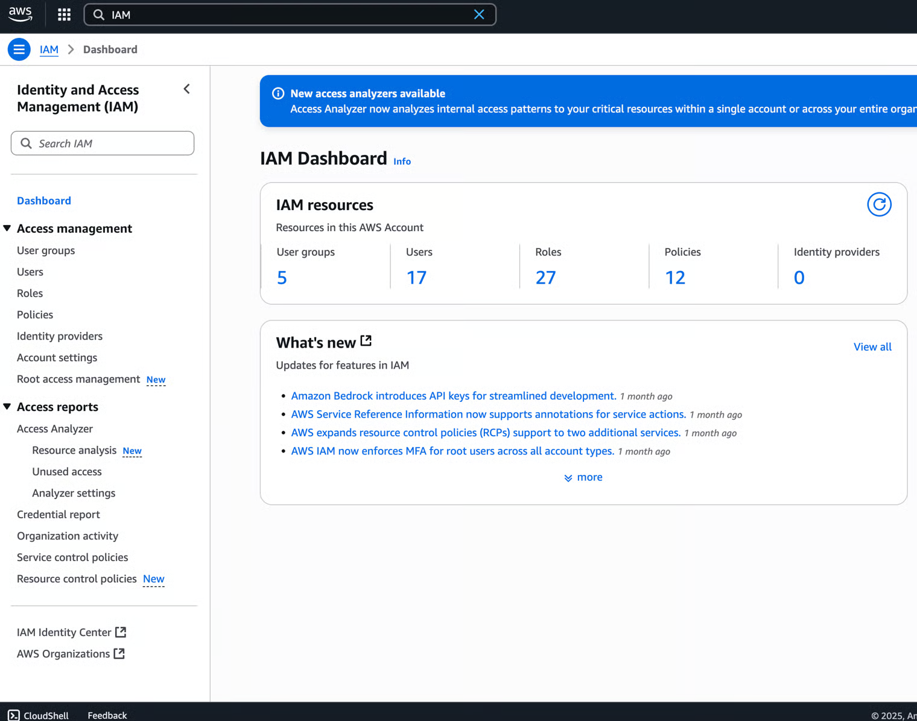Open CloudShell terminal icon in footer

click(x=13, y=715)
